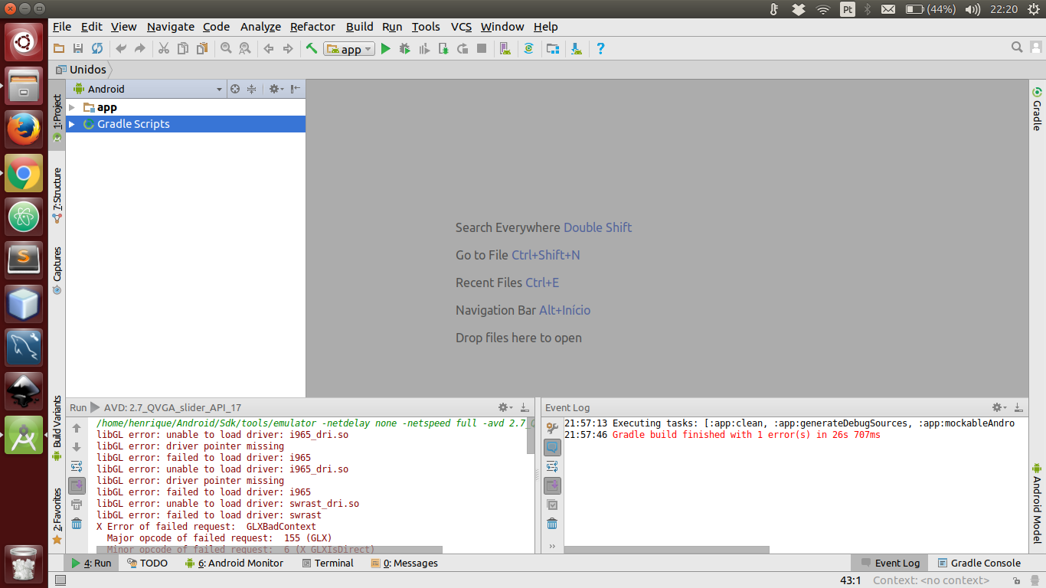The height and width of the screenshot is (588, 1046).
Task: Open the Terminal tab
Action: 328,563
